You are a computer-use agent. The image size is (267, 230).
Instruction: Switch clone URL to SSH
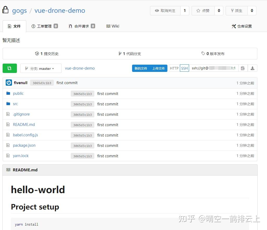tap(184, 68)
